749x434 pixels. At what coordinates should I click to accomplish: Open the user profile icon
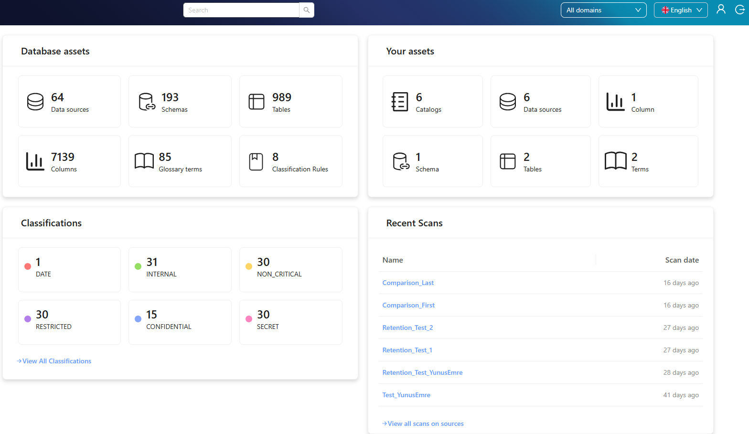pyautogui.click(x=721, y=10)
